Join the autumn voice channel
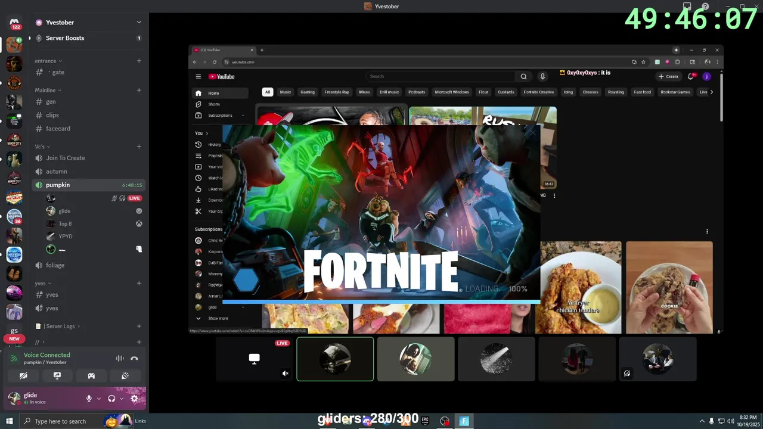This screenshot has height=429, width=763. pyautogui.click(x=89, y=172)
